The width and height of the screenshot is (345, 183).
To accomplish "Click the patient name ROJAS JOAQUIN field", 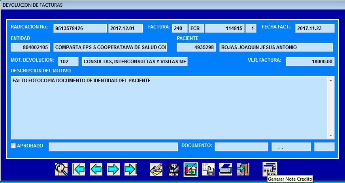I will tap(276, 47).
